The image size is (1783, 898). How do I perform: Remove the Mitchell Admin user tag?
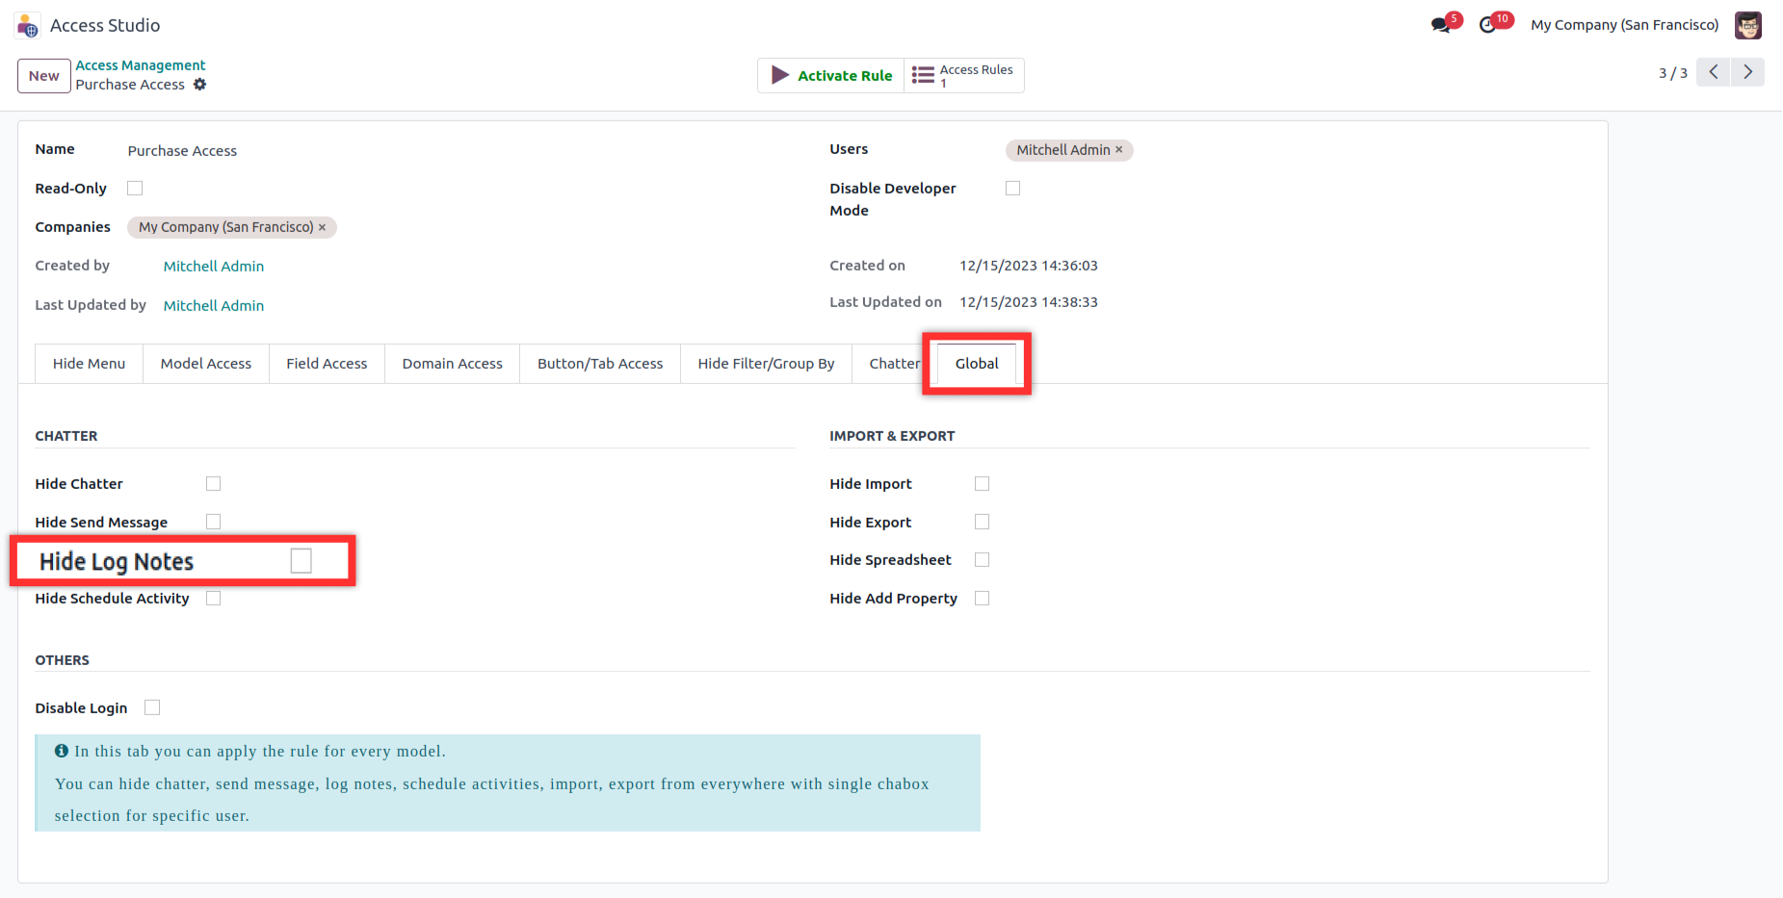(1119, 150)
